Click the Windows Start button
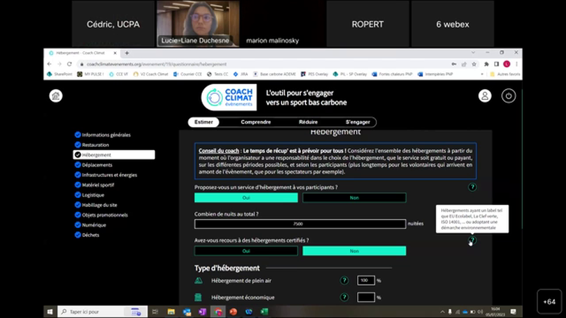The image size is (566, 318). (x=50, y=312)
